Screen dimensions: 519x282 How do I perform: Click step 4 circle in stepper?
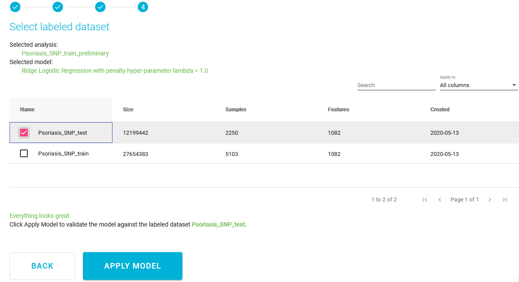[x=142, y=7]
